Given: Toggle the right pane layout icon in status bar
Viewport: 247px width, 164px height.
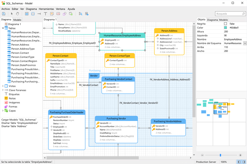Looking at the screenshot, I should point(244,162).
